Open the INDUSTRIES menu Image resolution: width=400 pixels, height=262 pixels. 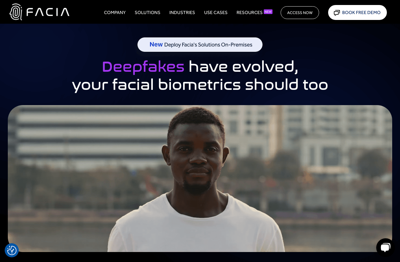tap(182, 12)
